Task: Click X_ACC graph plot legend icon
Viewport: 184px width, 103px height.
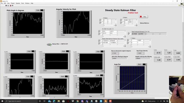Action: pos(102,51)
